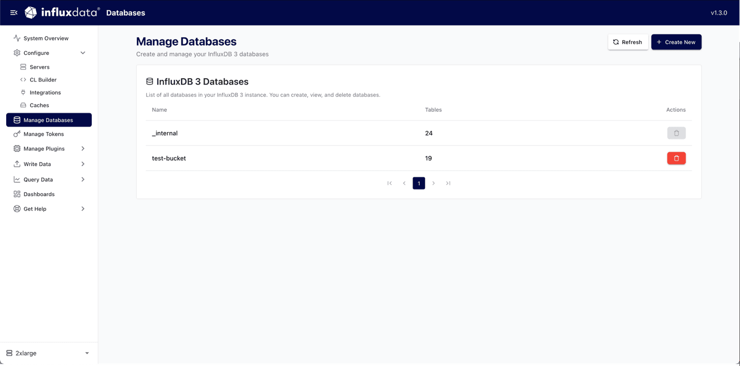
Task: Click table count 24 for _internal
Action: pyautogui.click(x=429, y=133)
